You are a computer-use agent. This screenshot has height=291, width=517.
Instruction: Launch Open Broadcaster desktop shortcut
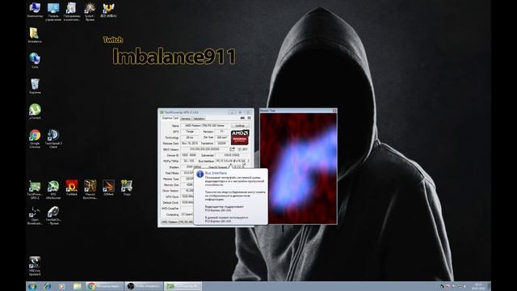(x=35, y=216)
